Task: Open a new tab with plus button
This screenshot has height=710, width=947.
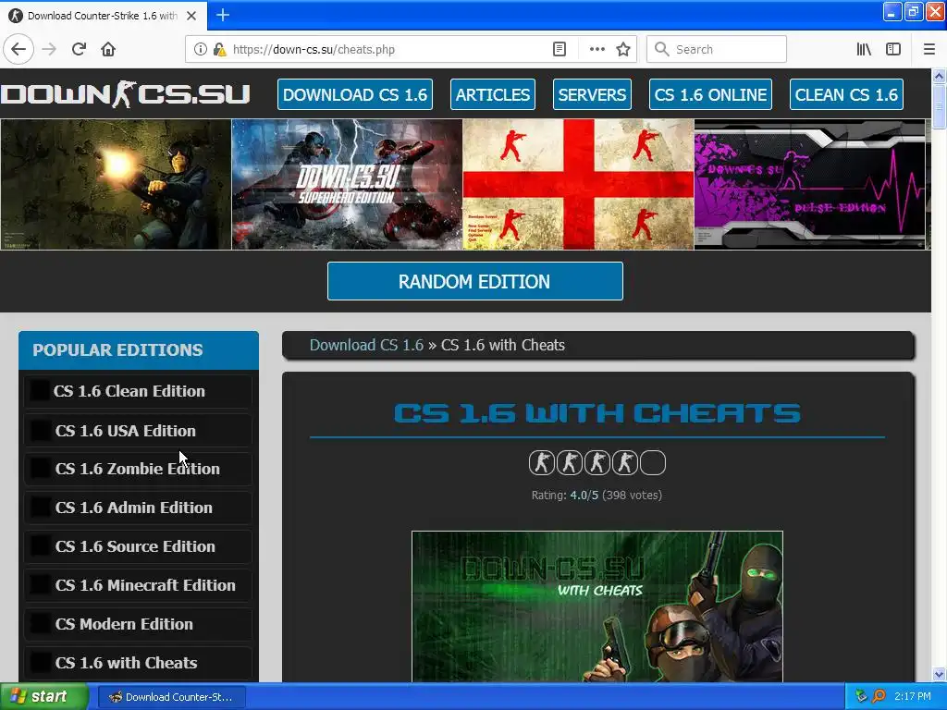Action: [x=223, y=15]
